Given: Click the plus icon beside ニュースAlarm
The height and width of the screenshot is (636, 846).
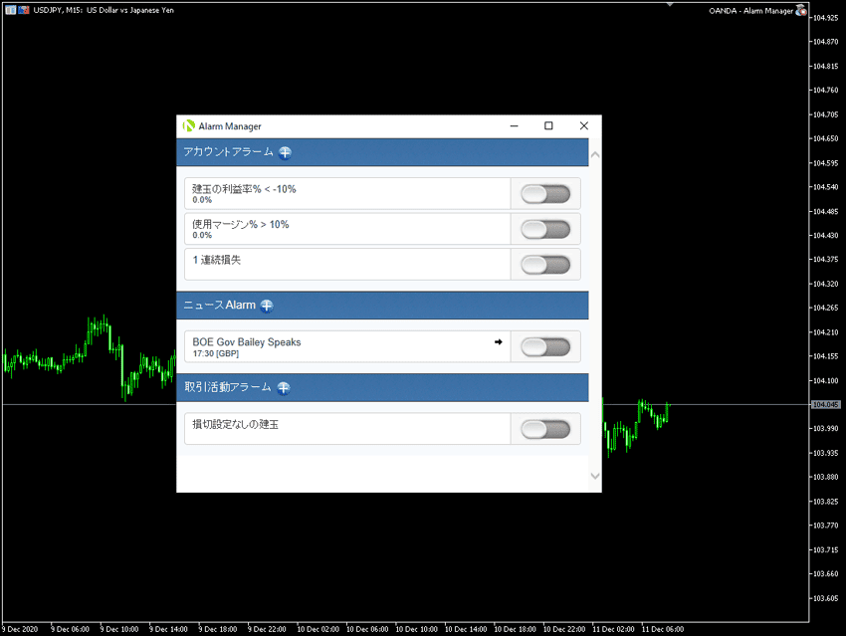Looking at the screenshot, I should point(266,306).
